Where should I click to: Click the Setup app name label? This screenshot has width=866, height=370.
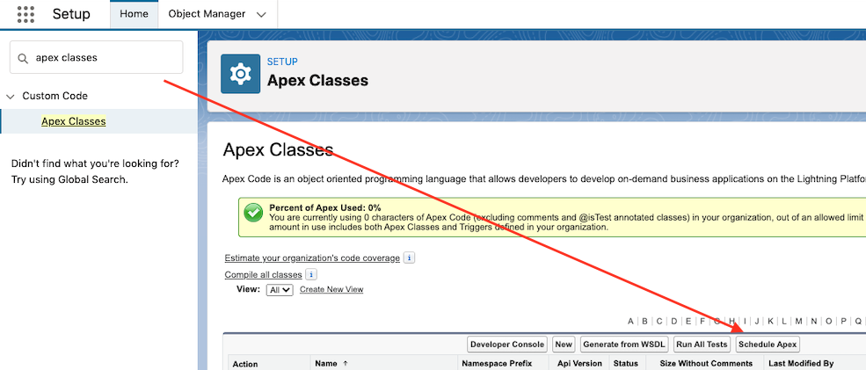(x=71, y=14)
